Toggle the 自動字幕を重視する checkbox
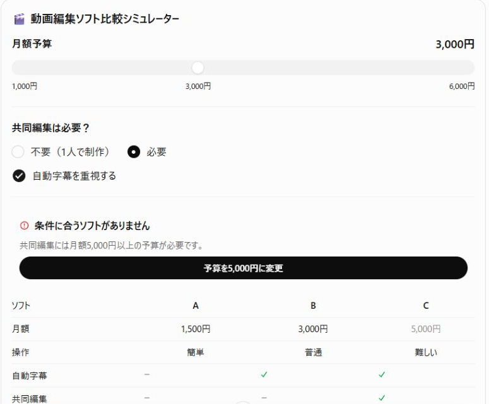 click(19, 176)
